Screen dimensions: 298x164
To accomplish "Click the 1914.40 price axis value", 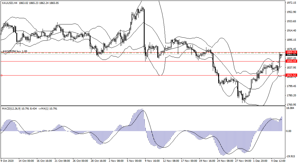I will [x=291, y=31].
